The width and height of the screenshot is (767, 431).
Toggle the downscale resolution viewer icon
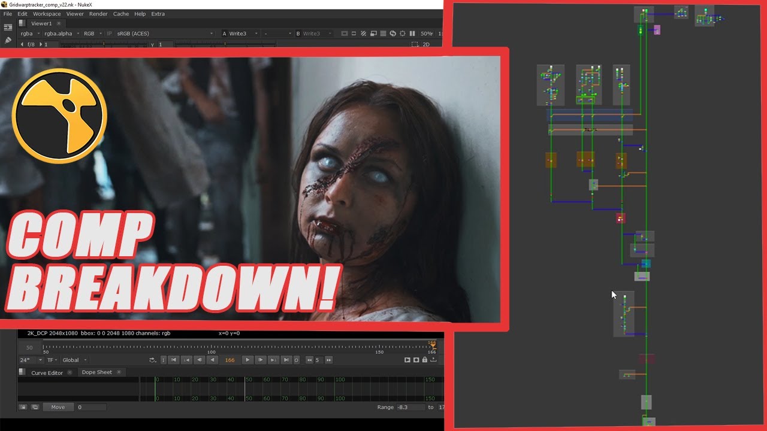tap(373, 34)
